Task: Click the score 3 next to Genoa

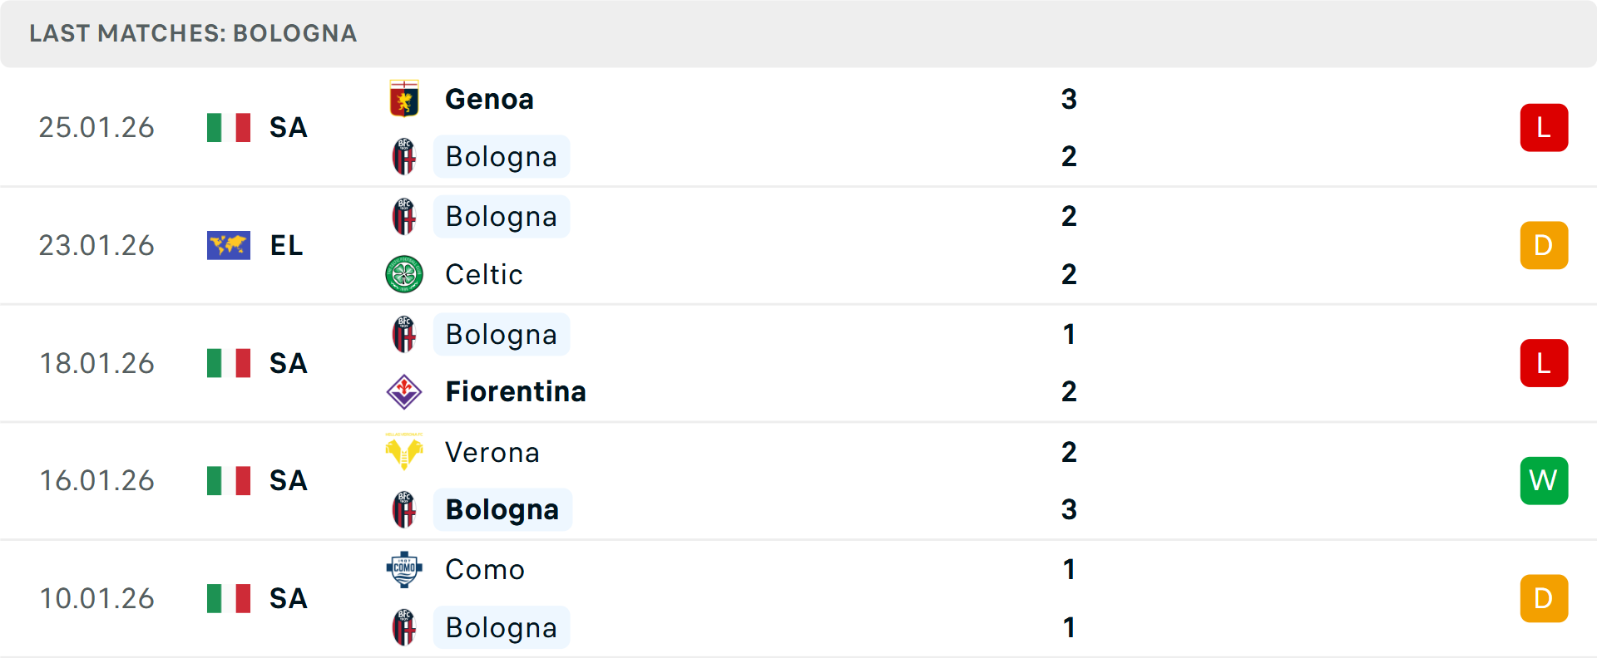Action: (1070, 99)
